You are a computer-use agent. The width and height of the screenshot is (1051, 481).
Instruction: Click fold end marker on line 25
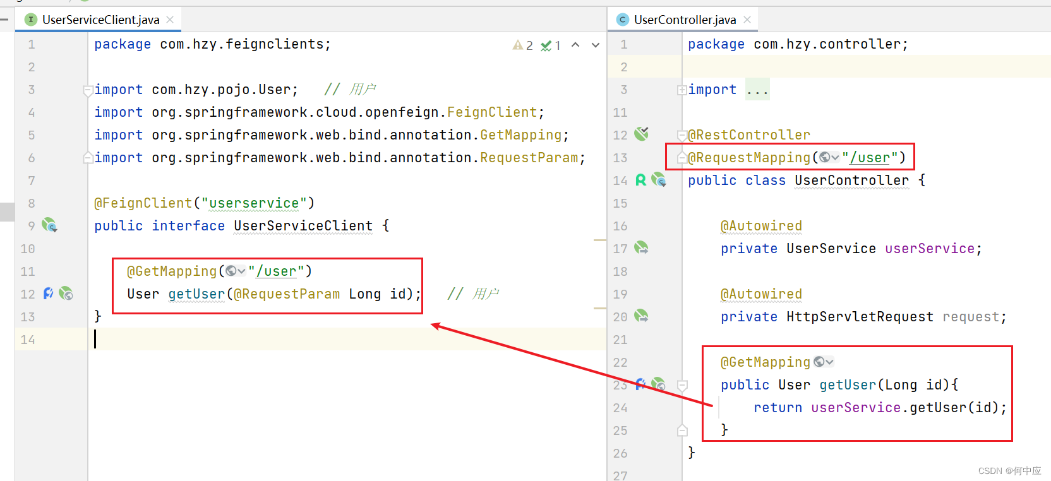click(x=682, y=431)
